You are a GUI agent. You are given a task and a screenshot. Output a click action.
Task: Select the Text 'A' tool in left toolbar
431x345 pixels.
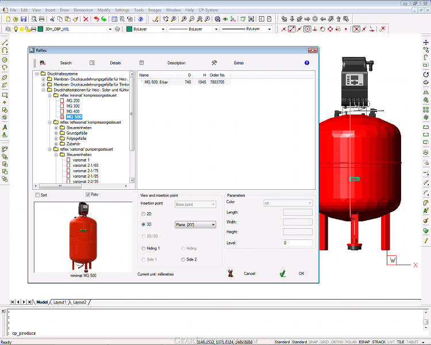pos(5,128)
